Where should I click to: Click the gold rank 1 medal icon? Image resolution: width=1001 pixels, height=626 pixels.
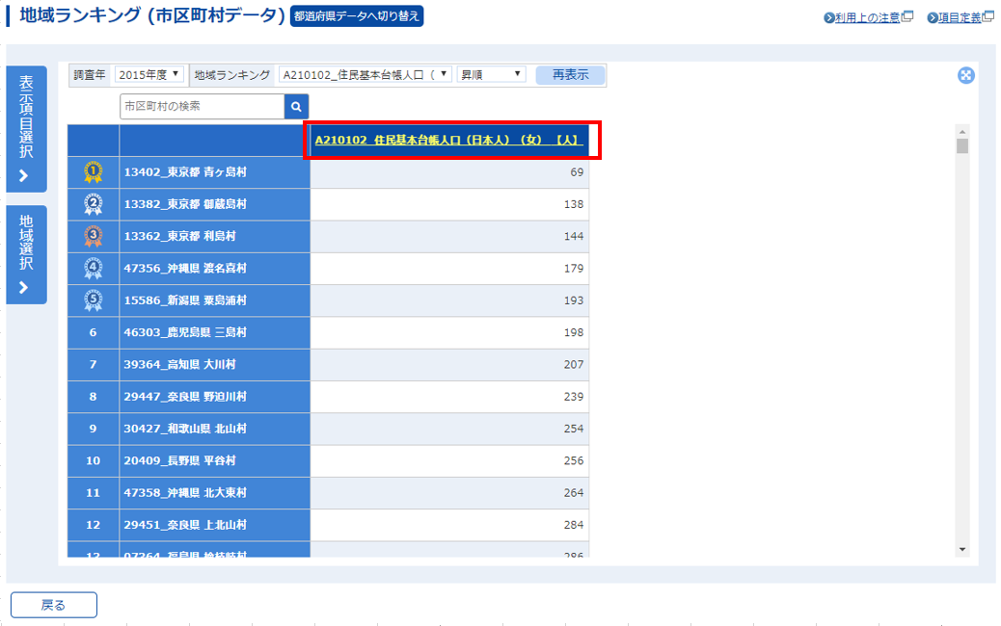point(93,172)
